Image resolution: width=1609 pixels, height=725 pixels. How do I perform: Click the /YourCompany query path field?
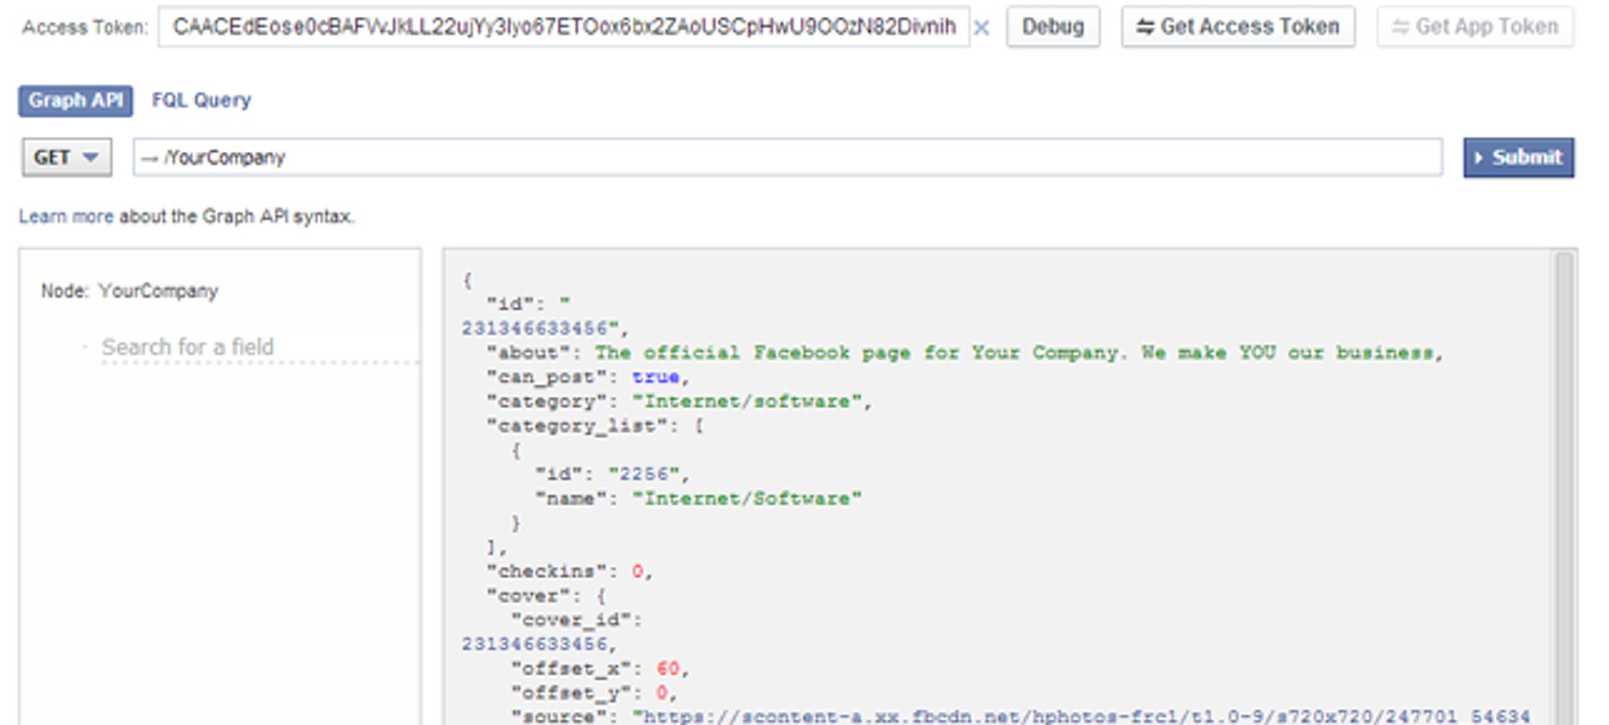[788, 158]
